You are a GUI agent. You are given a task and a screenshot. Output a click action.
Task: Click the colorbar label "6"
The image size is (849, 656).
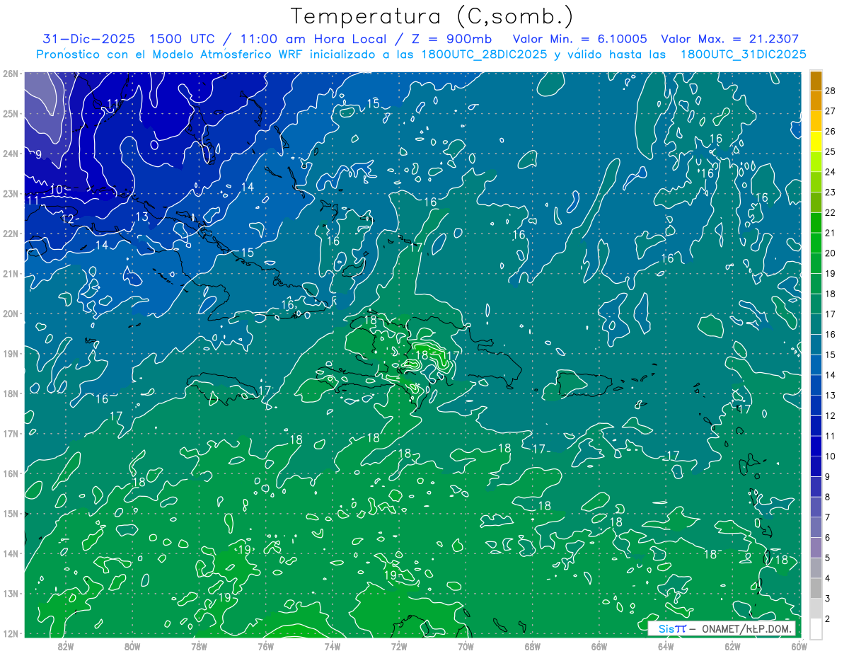(828, 538)
